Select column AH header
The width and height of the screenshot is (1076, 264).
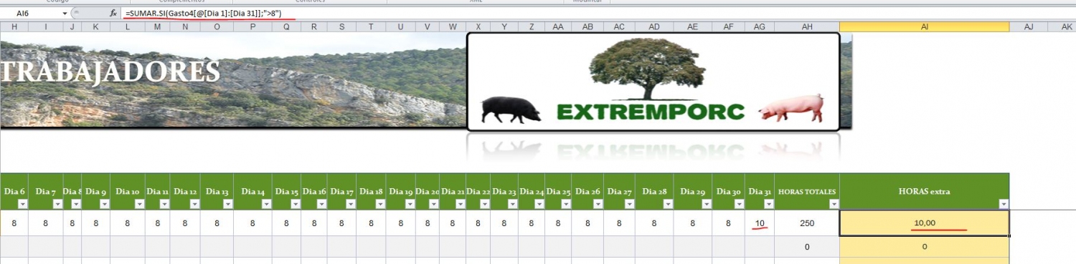(x=807, y=26)
